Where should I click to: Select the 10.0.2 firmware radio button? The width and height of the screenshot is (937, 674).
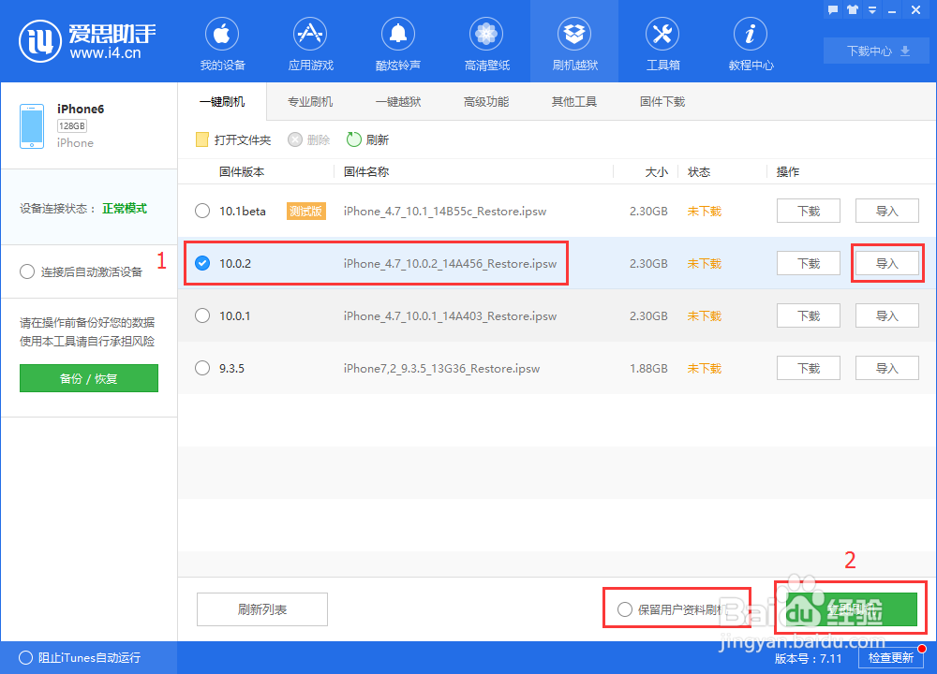pyautogui.click(x=202, y=263)
